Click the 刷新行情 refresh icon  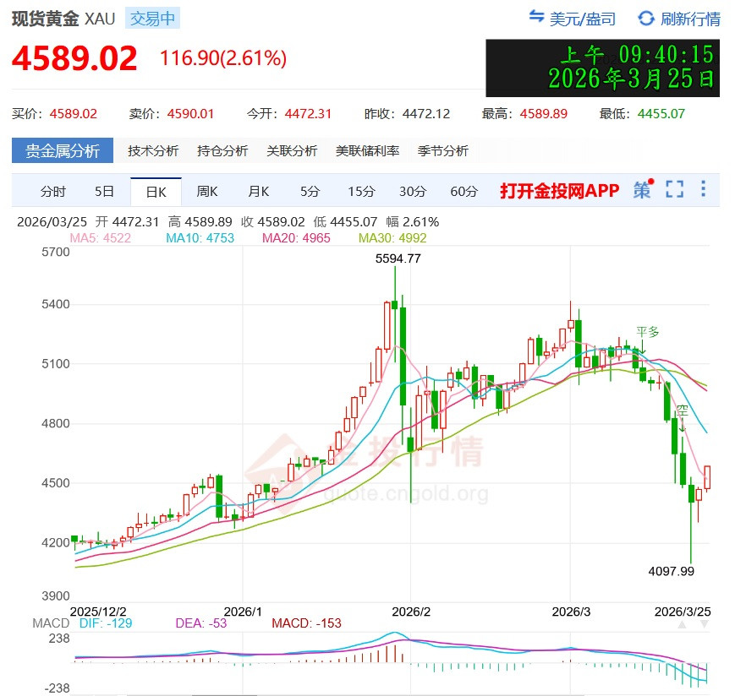click(x=646, y=18)
